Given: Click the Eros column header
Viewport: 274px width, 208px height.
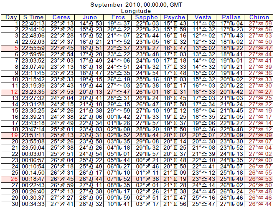Looking at the screenshot, I should (118, 17).
